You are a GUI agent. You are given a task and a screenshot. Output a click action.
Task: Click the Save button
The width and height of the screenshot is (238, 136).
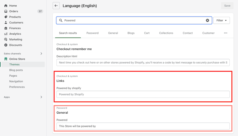click(227, 6)
